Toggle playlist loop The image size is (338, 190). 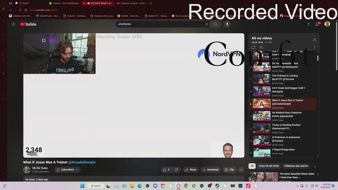click(x=253, y=47)
